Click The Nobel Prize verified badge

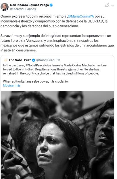coord(34,60)
